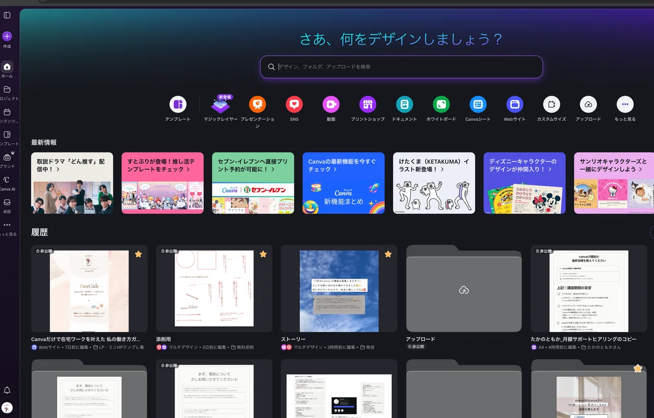
Task: Open Canvaシート icon
Action: [x=478, y=104]
